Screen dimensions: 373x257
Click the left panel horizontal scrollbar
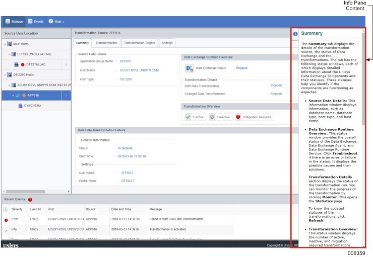tap(25, 192)
